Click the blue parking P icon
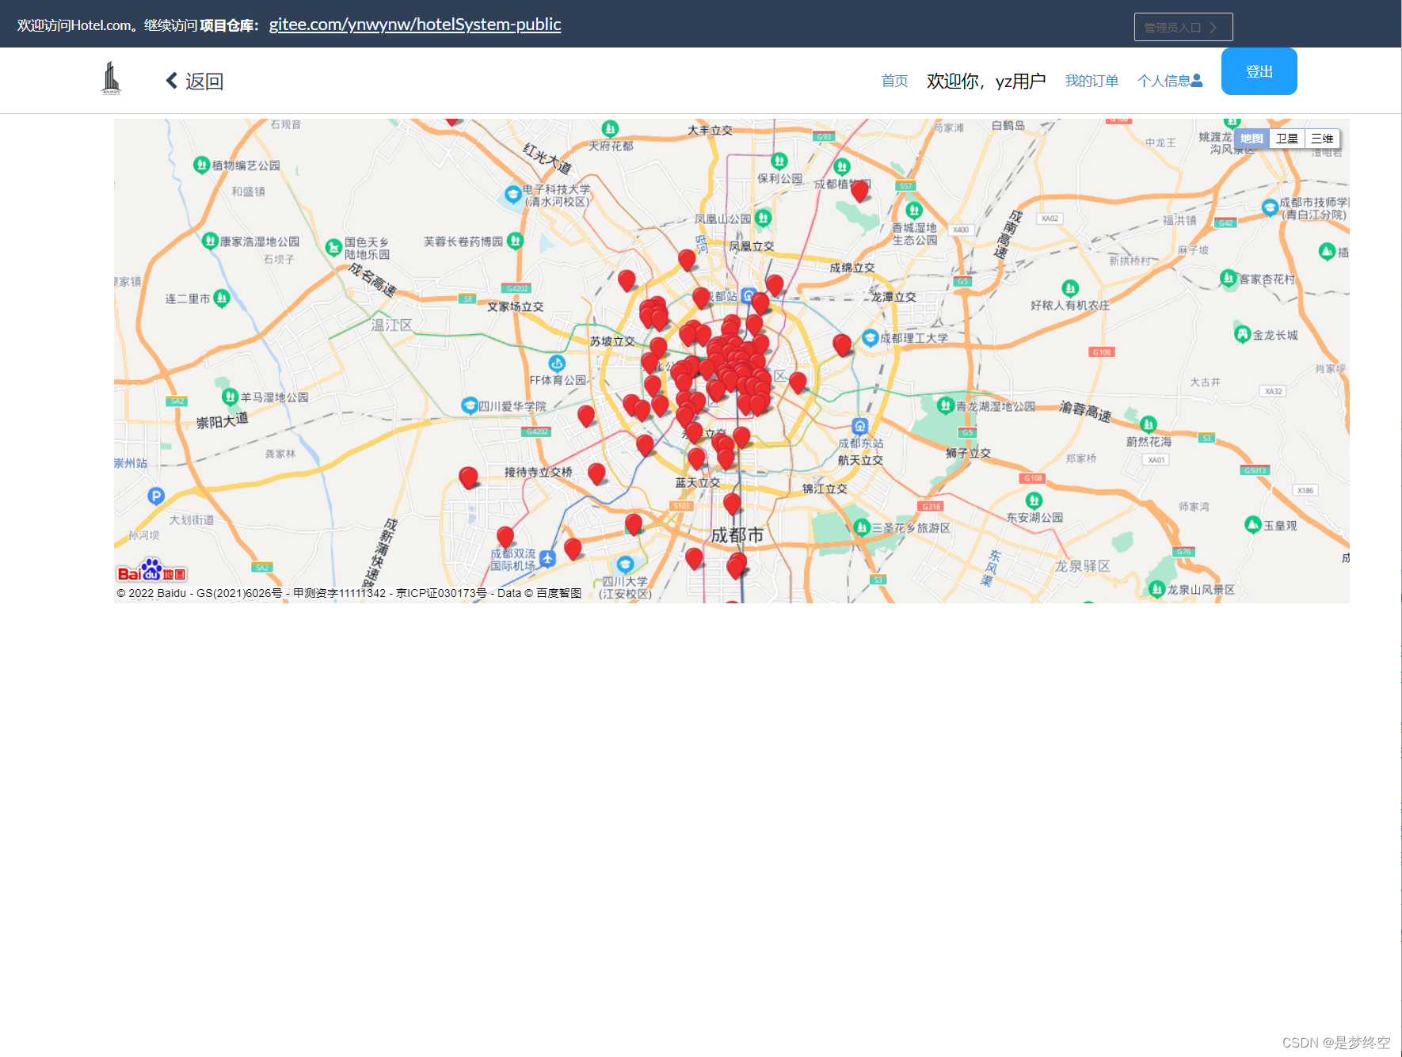The width and height of the screenshot is (1402, 1057). (156, 496)
